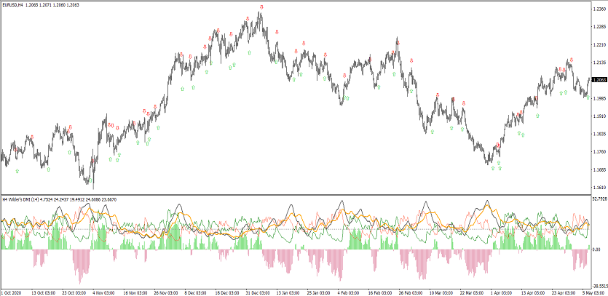
Task: Click the current price label 1.2063
Action: tap(600, 80)
